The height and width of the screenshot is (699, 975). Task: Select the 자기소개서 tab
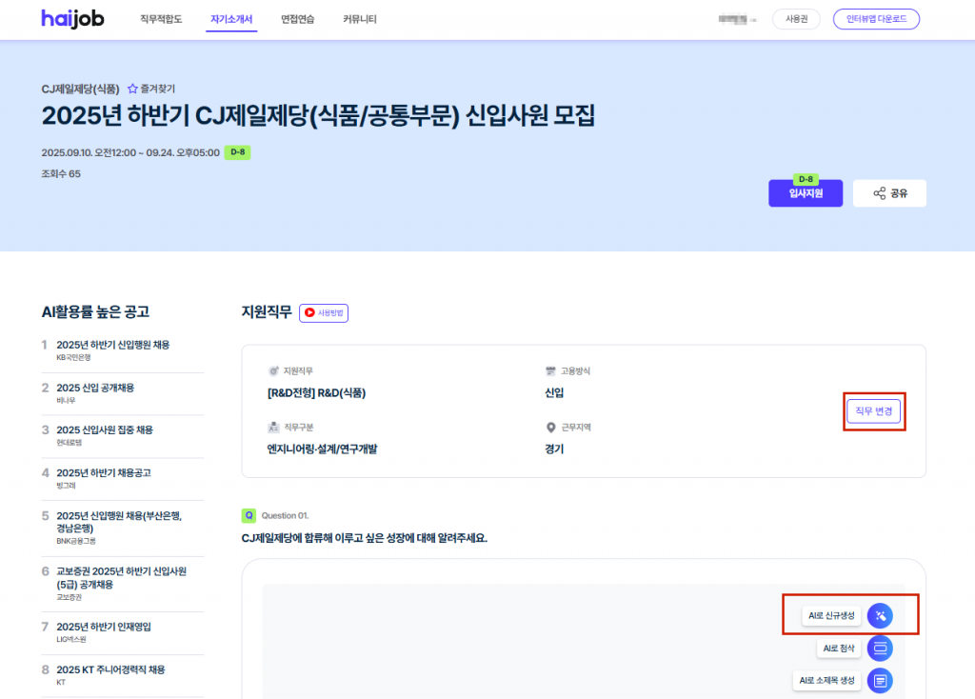coord(231,19)
